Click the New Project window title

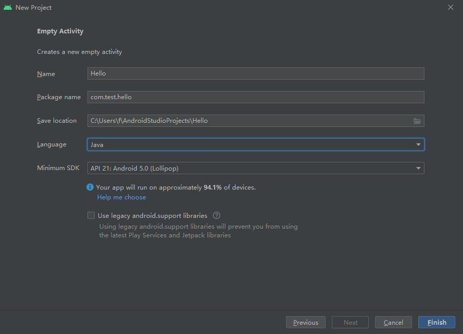click(33, 8)
